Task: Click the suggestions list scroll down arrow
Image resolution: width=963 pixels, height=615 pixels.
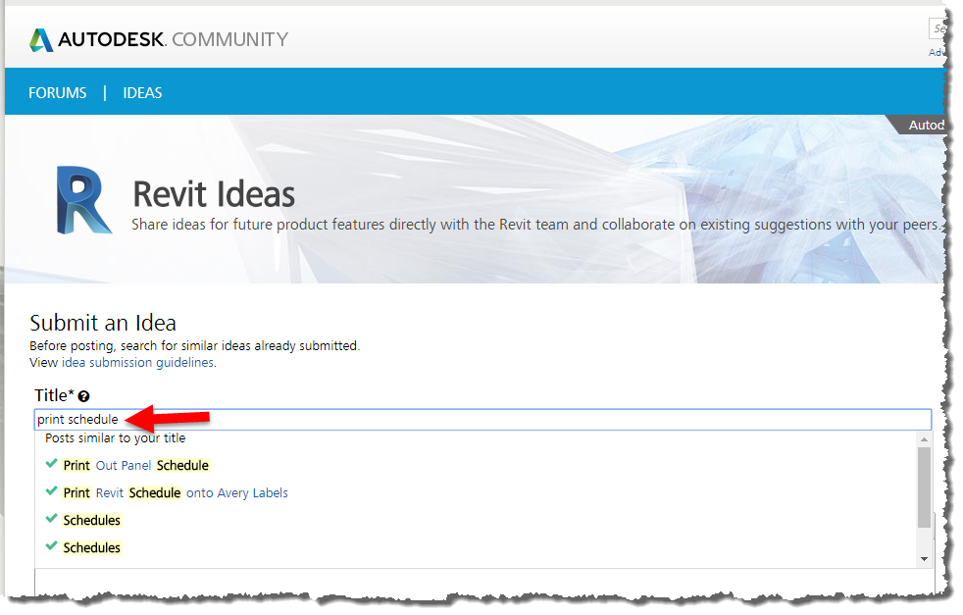Action: point(925,559)
